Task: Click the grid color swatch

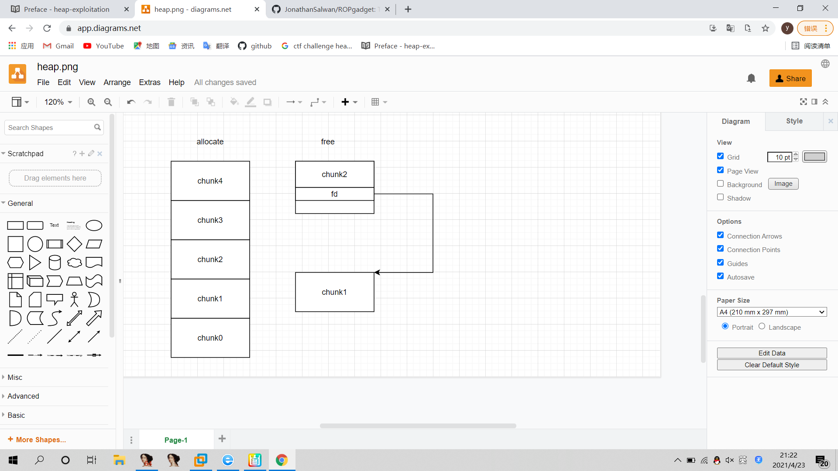Action: tap(814, 157)
